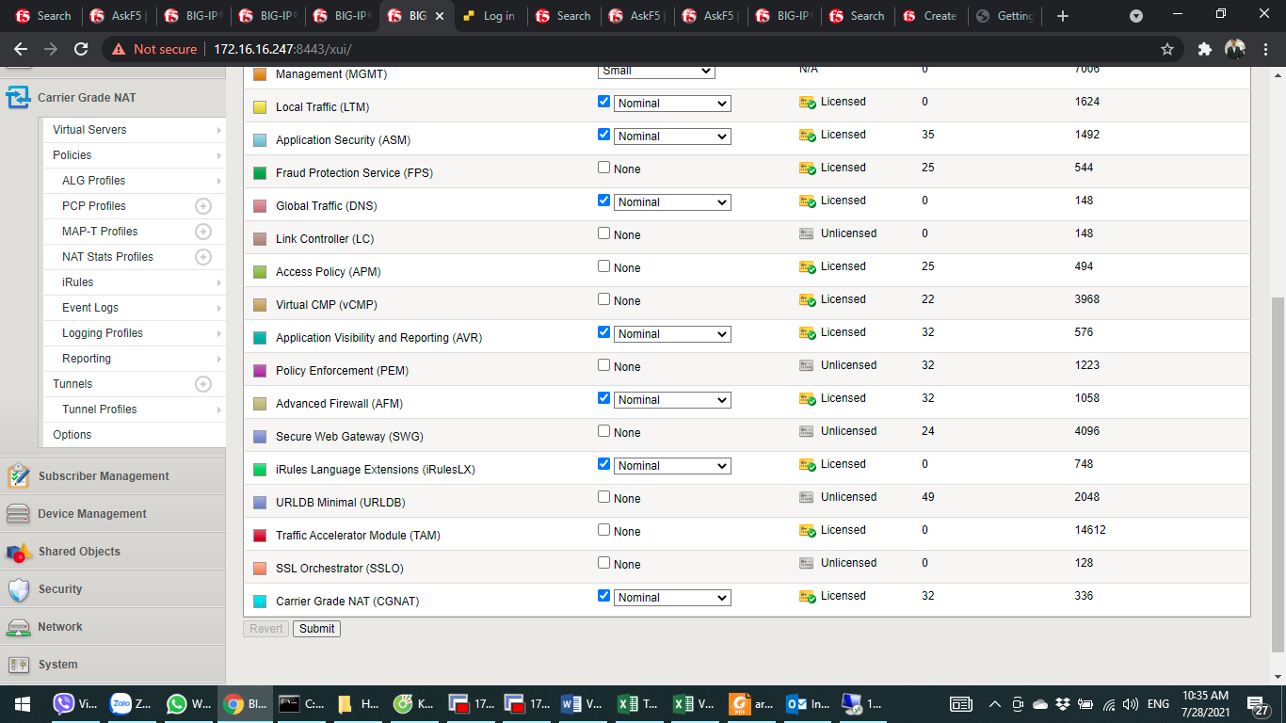Screen dimensions: 1286x723
Task: Tick the Traffic Accelerator Module (TAM) checkbox
Action: coord(604,530)
